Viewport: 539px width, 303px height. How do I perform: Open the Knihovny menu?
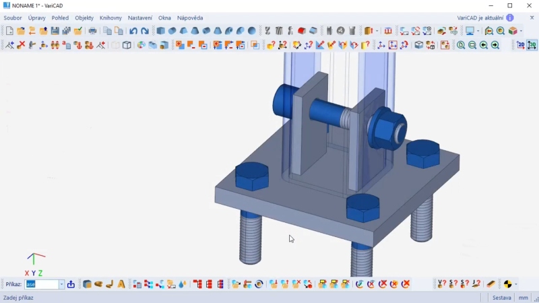coord(110,18)
